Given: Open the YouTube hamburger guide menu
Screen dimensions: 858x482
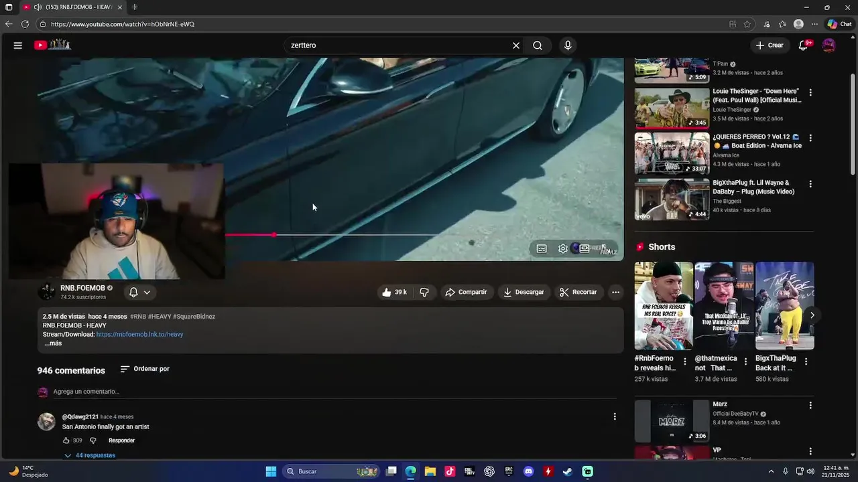Looking at the screenshot, I should pyautogui.click(x=18, y=46).
